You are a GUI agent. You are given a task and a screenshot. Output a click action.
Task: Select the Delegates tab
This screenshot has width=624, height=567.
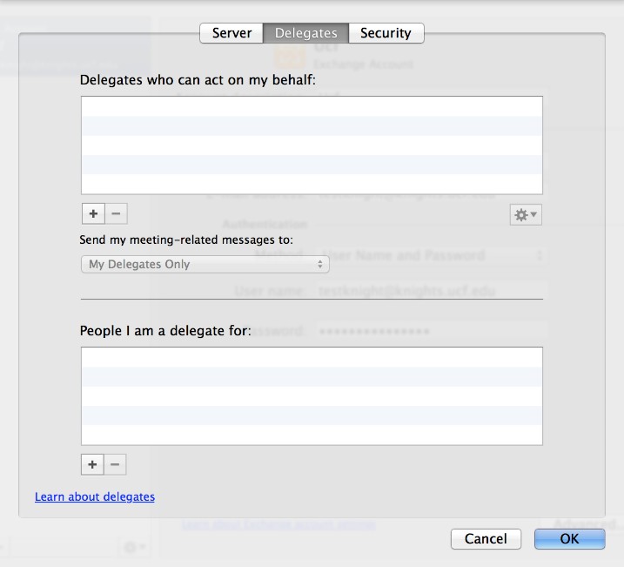(305, 33)
